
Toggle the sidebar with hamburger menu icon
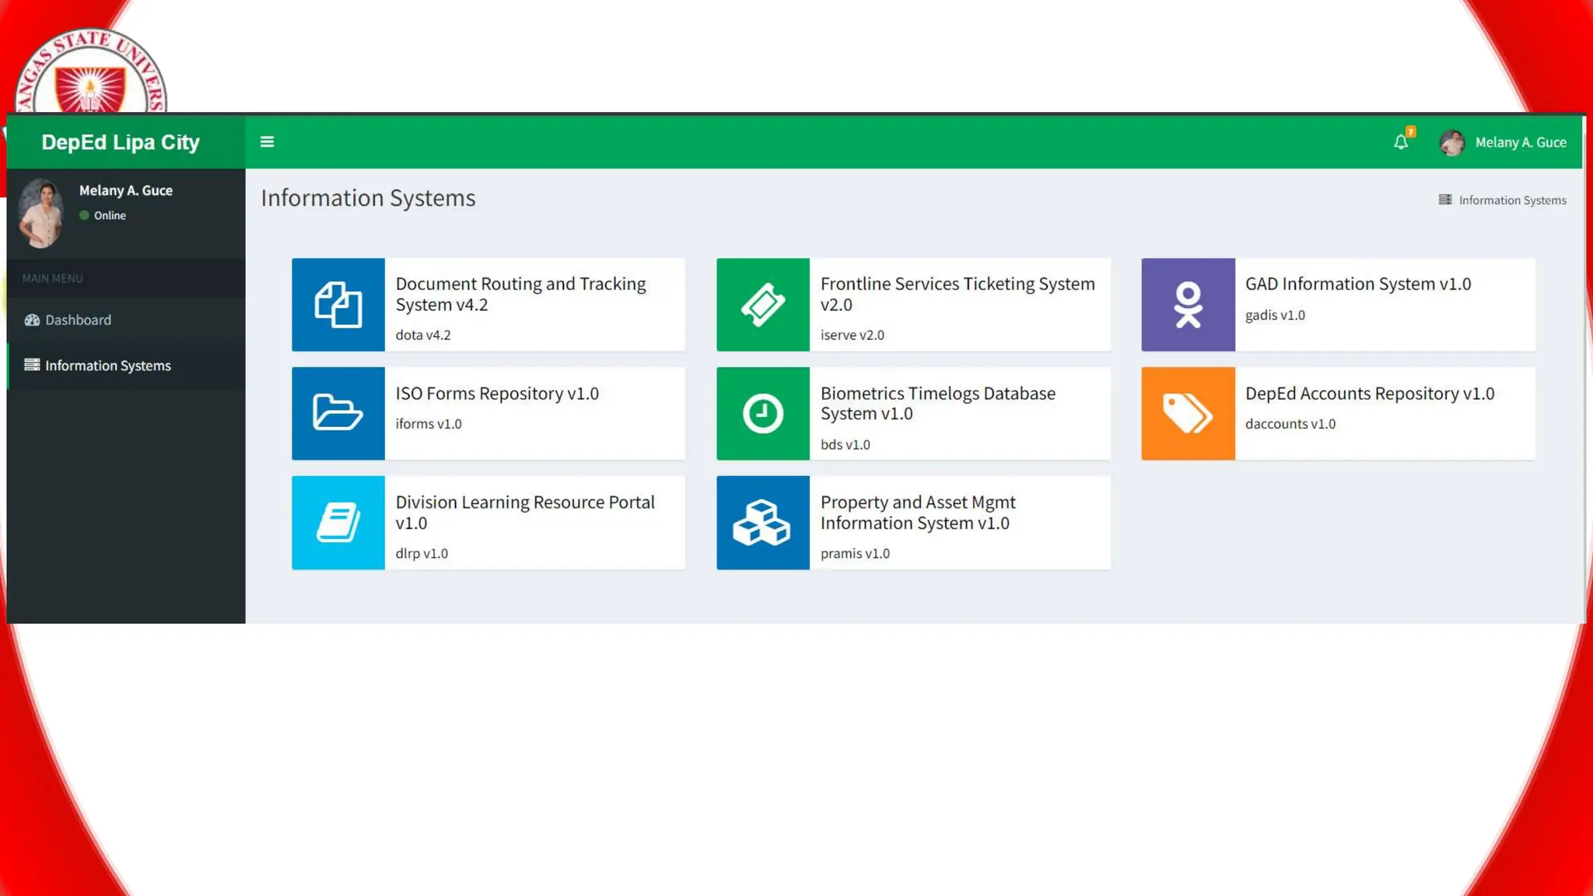(267, 142)
